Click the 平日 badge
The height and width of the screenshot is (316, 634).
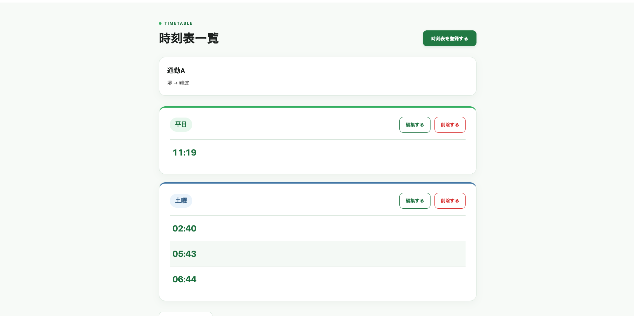181,124
